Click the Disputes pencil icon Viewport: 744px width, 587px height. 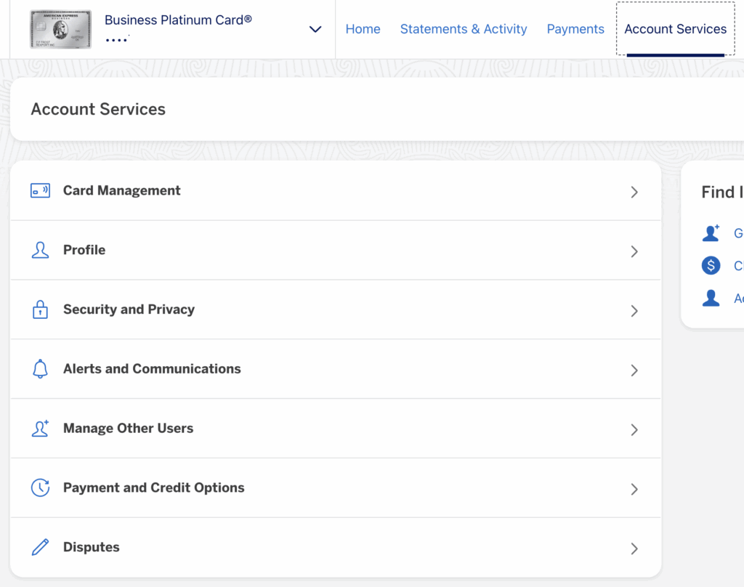tap(40, 547)
